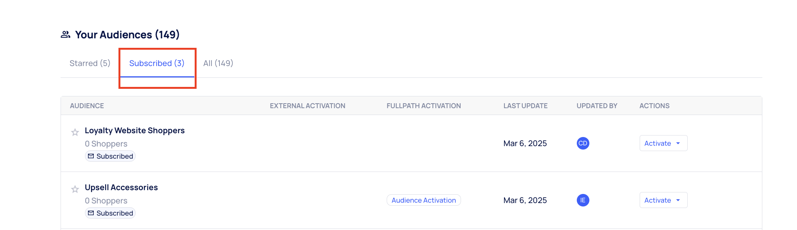The height and width of the screenshot is (230, 797).
Task: Open the Upsell Accessories audience
Action: pos(121,187)
